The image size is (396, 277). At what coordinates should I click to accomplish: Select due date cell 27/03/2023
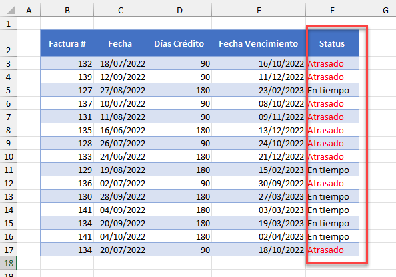(259, 196)
